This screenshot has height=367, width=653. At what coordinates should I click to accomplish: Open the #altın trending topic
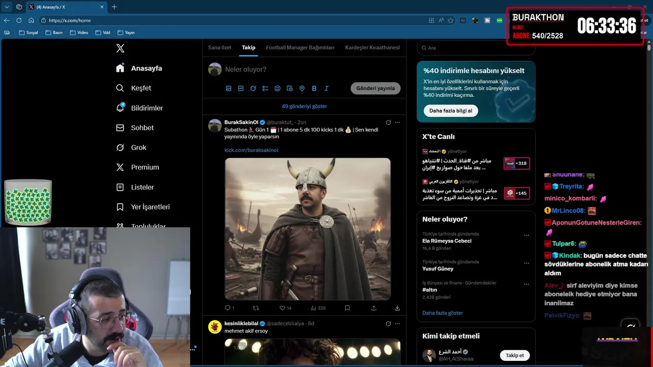coord(430,290)
